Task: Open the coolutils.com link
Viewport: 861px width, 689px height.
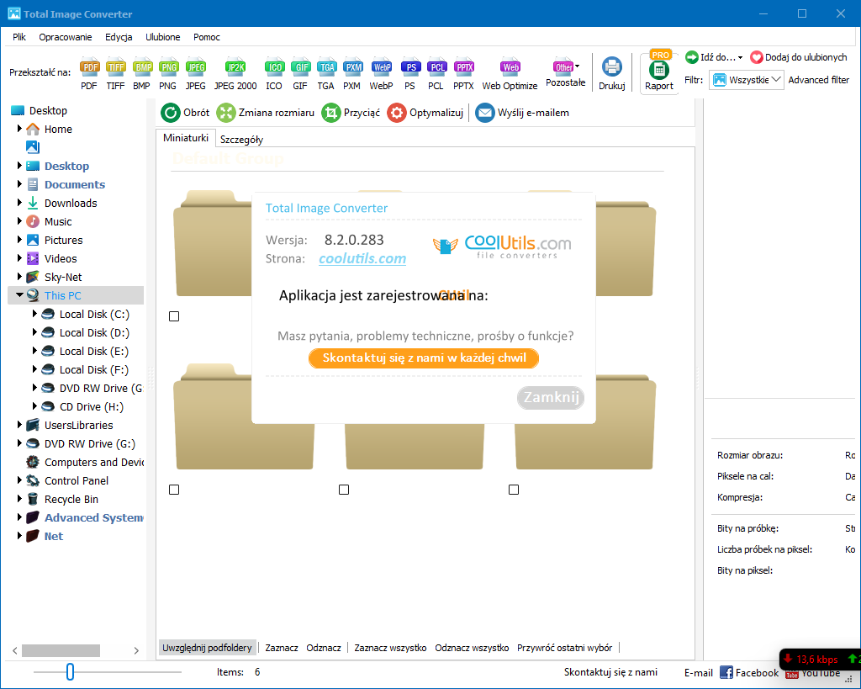Action: [362, 259]
